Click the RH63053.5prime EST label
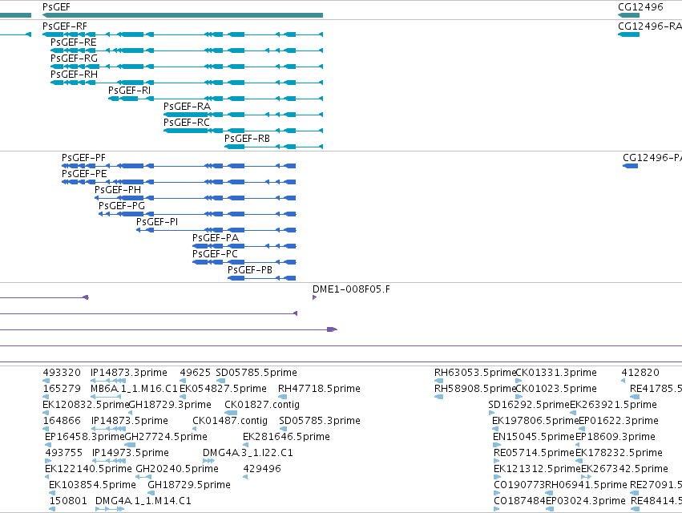 pyautogui.click(x=475, y=373)
